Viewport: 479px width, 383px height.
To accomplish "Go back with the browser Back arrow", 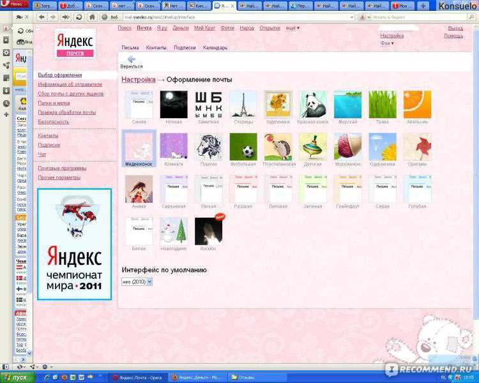I will 42,17.
